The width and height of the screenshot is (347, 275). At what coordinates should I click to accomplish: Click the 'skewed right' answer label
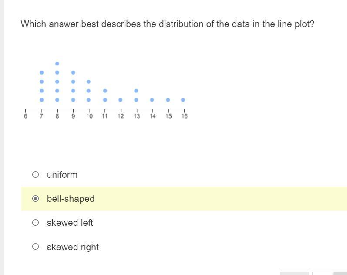(73, 247)
